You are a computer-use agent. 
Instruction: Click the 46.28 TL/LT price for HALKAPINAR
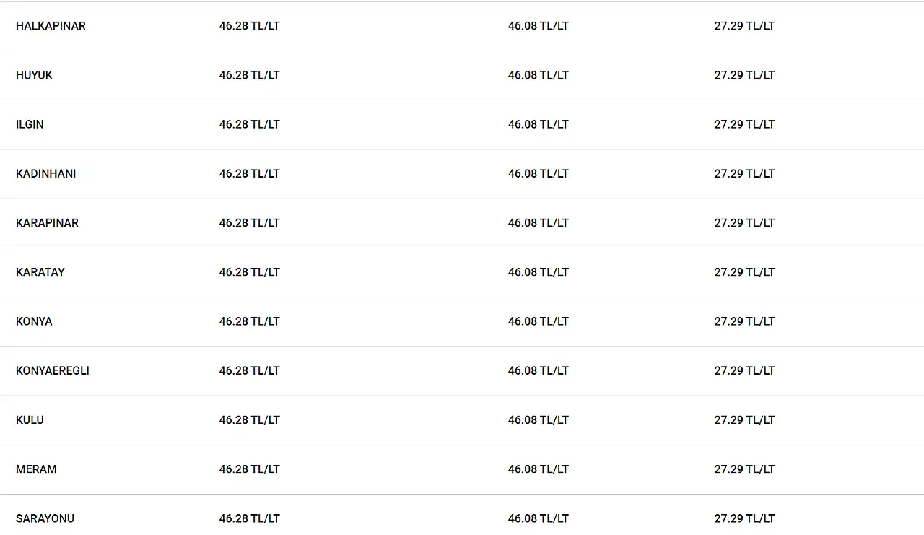coord(250,26)
